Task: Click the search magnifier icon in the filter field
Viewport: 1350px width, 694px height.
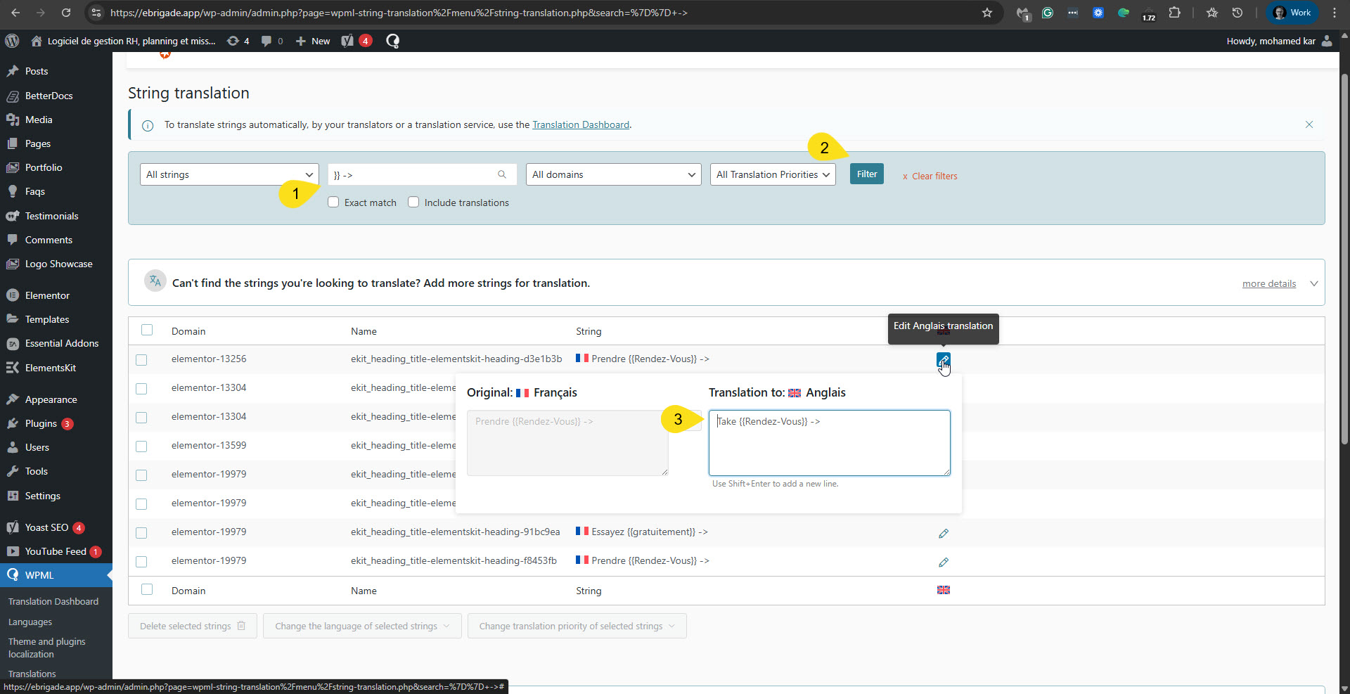Action: [x=502, y=175]
